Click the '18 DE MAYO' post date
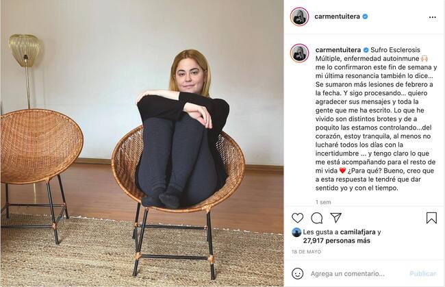Image resolution: width=445 pixels, height=287 pixels. (x=306, y=252)
